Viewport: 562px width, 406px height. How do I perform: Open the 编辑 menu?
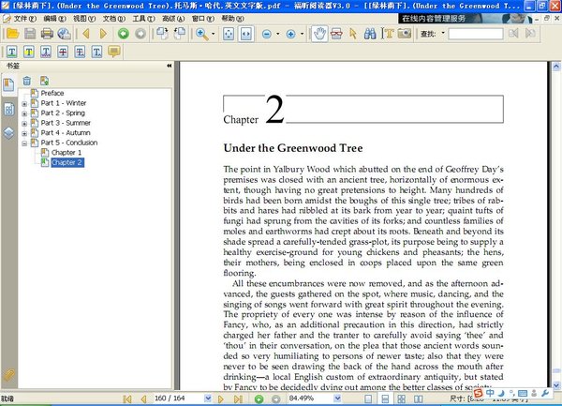54,19
